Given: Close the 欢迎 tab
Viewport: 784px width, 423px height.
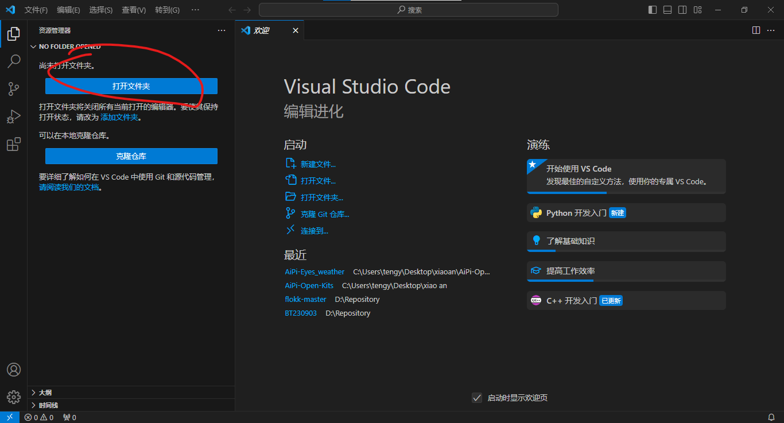Looking at the screenshot, I should (x=296, y=30).
